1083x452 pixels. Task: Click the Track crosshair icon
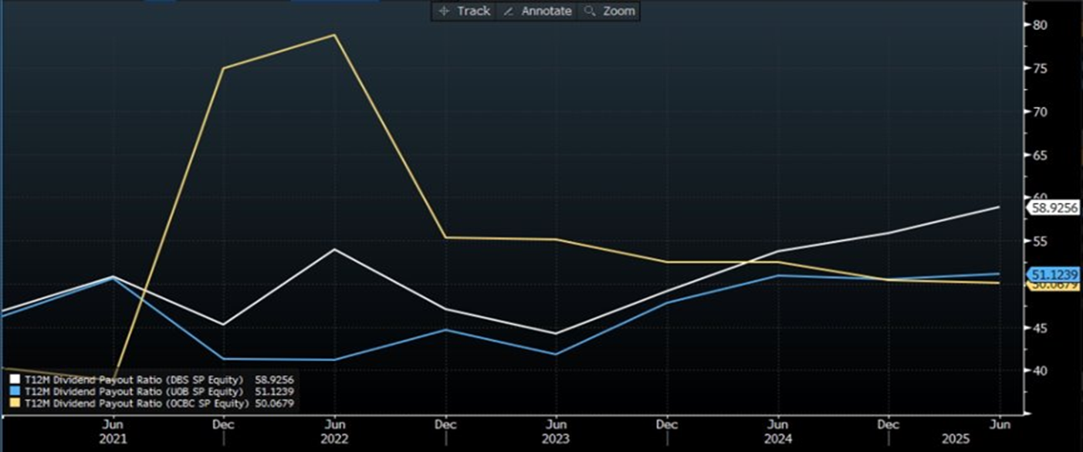pos(443,11)
